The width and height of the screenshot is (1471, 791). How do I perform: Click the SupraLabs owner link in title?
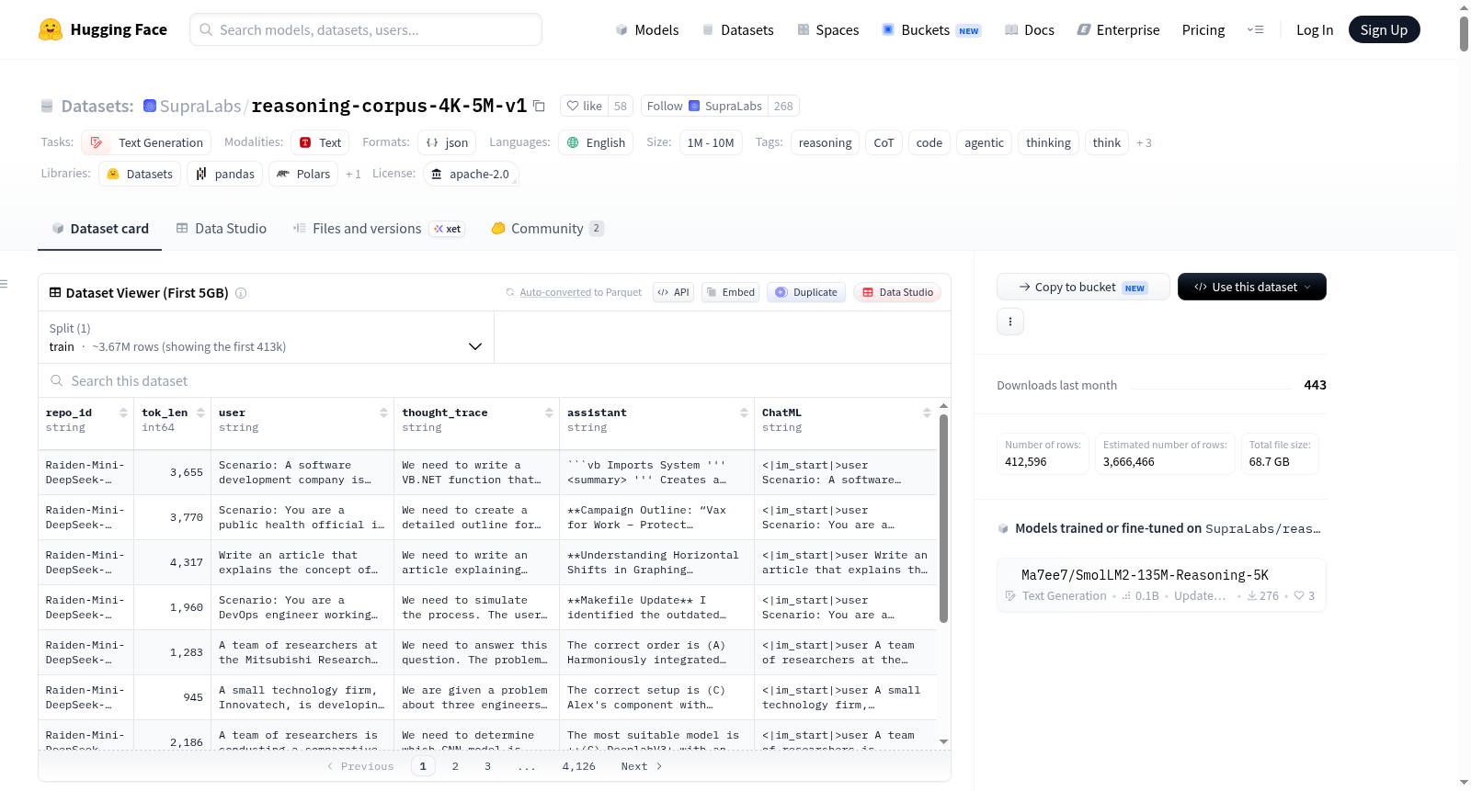click(x=200, y=106)
